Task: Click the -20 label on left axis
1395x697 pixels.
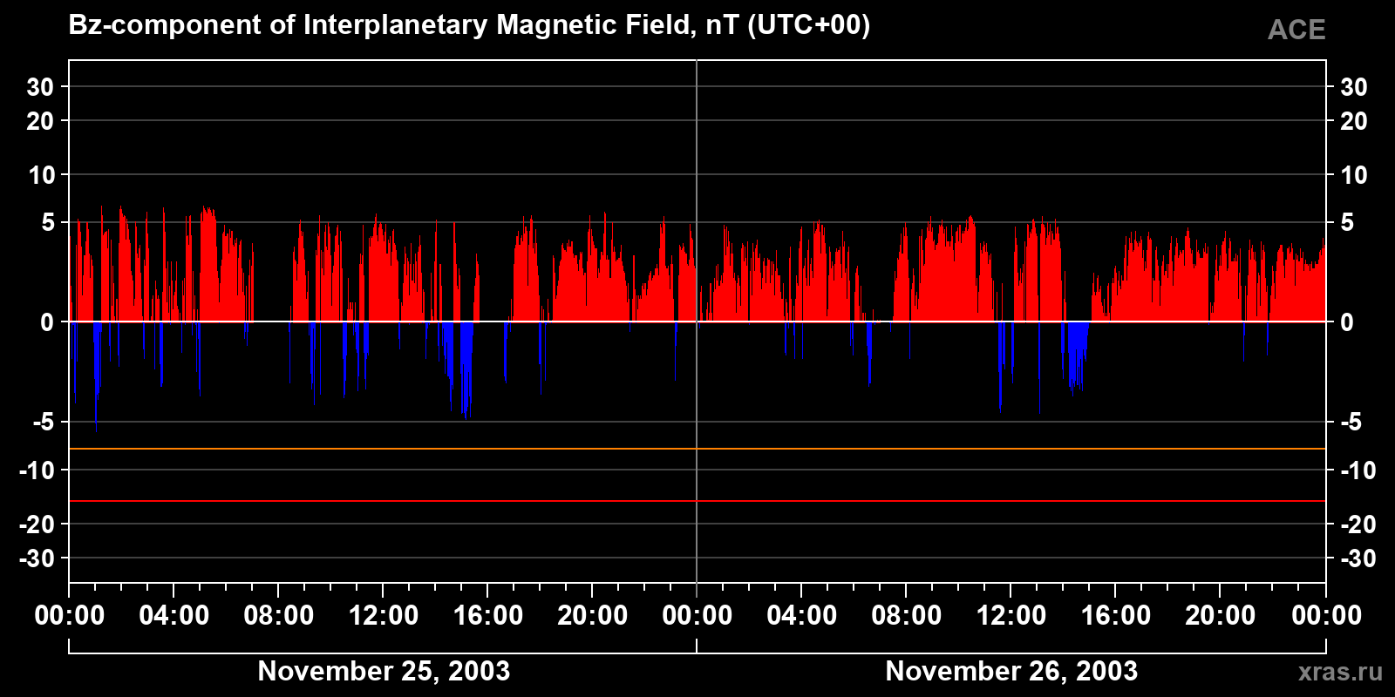Action: [x=37, y=524]
